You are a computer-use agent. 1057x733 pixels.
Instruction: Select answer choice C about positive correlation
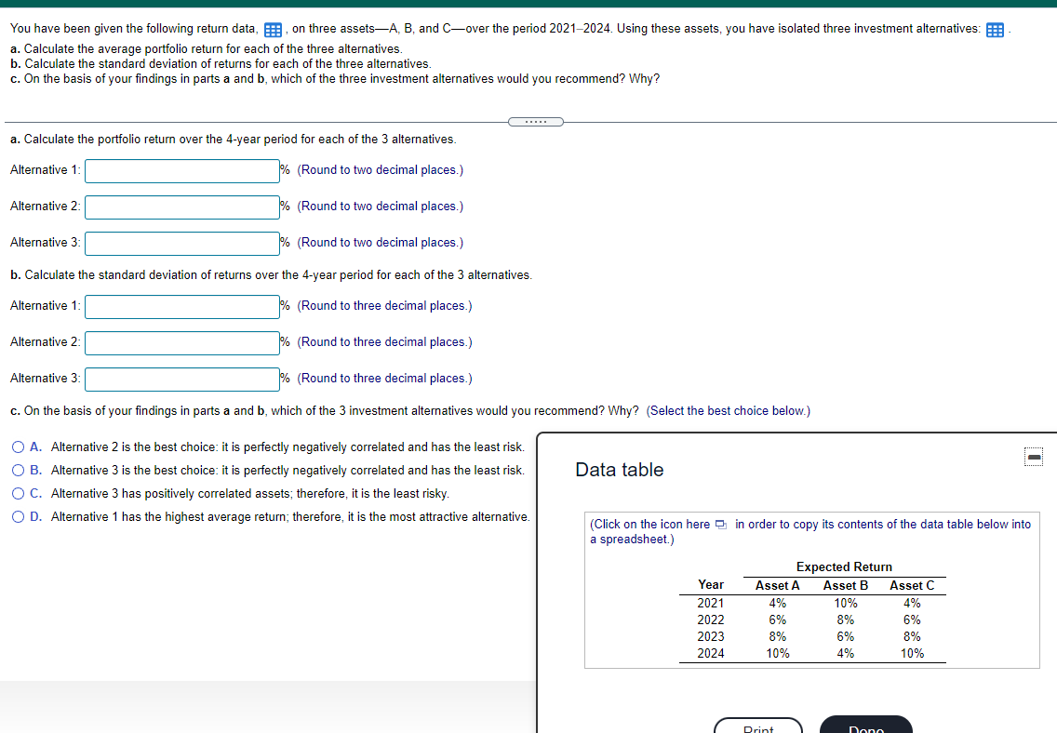pyautogui.click(x=18, y=492)
